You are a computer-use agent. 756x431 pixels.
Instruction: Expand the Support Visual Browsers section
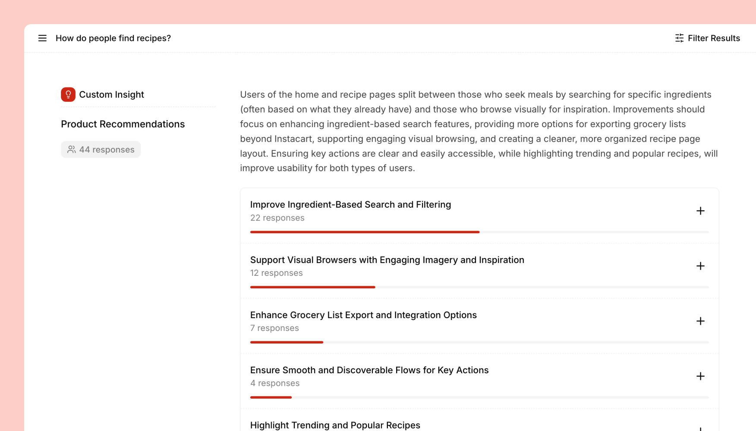[700, 266]
